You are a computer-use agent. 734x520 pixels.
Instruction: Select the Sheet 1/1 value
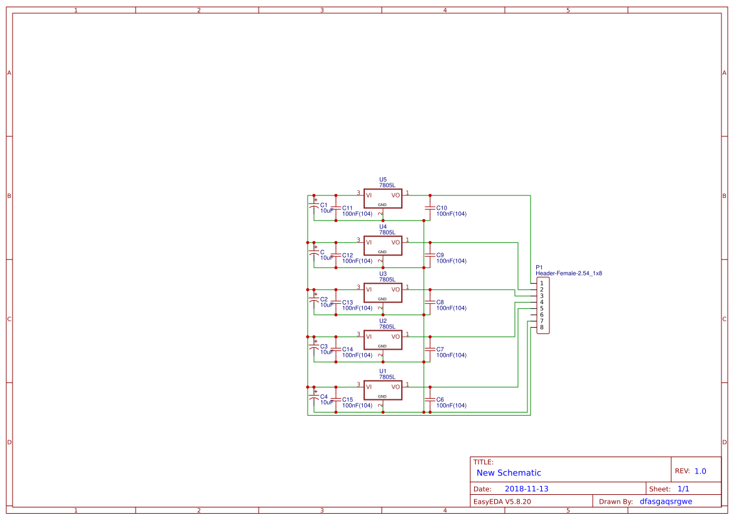point(683,489)
